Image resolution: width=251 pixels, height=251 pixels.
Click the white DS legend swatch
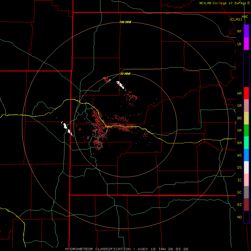[x=246, y=167]
